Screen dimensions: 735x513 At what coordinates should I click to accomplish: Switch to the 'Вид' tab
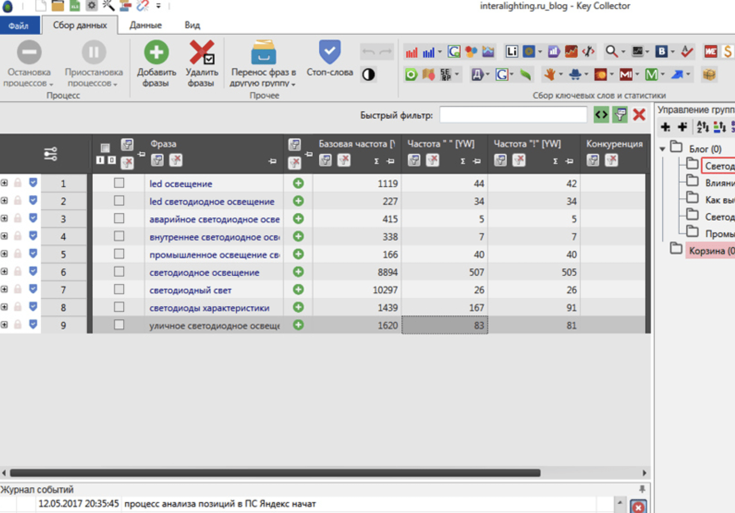point(192,25)
